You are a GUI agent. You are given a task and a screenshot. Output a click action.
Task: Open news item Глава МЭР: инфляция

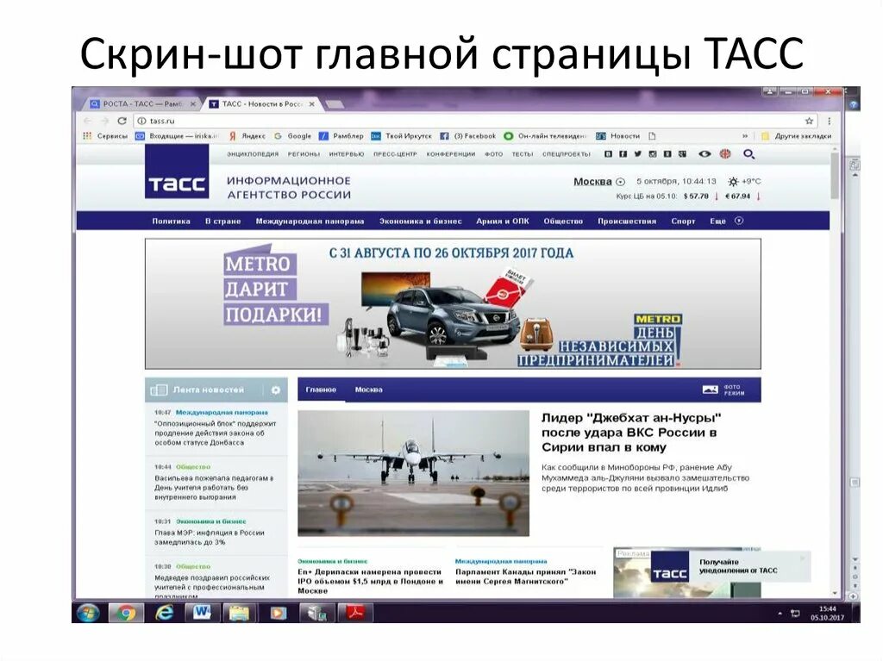tap(210, 537)
